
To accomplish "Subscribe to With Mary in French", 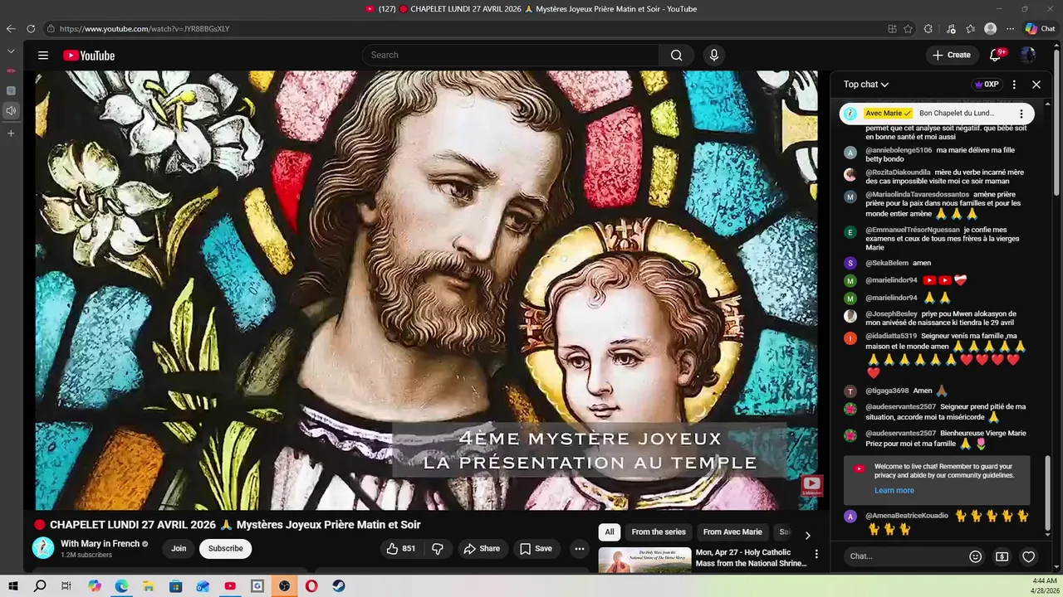I will click(x=226, y=549).
